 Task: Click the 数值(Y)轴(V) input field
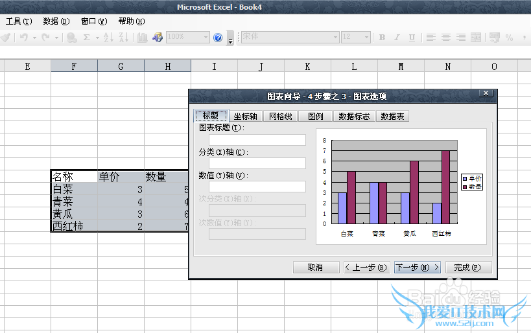click(x=257, y=187)
